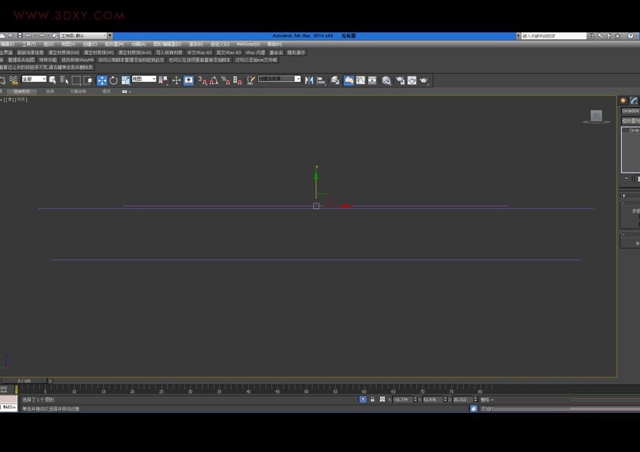This screenshot has height=452, width=640.
Task: Toggle the Selection Lock padlock in status bar
Action: (x=372, y=399)
